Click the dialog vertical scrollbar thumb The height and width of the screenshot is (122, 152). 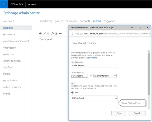pos(149,74)
